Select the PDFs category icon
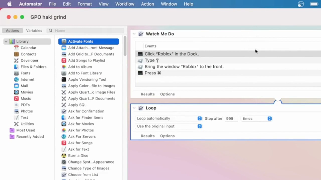Image resolution: width=321 pixels, height=180 pixels. (16, 105)
